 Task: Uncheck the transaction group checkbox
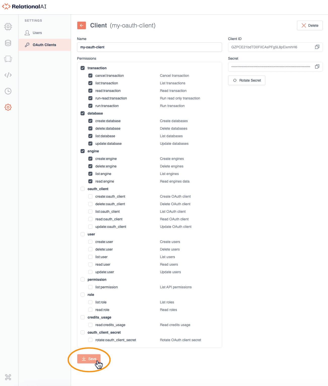(83, 68)
